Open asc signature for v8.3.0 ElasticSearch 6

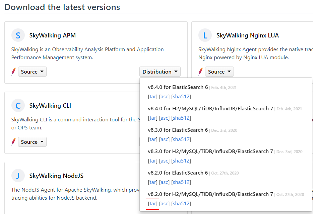(165, 139)
